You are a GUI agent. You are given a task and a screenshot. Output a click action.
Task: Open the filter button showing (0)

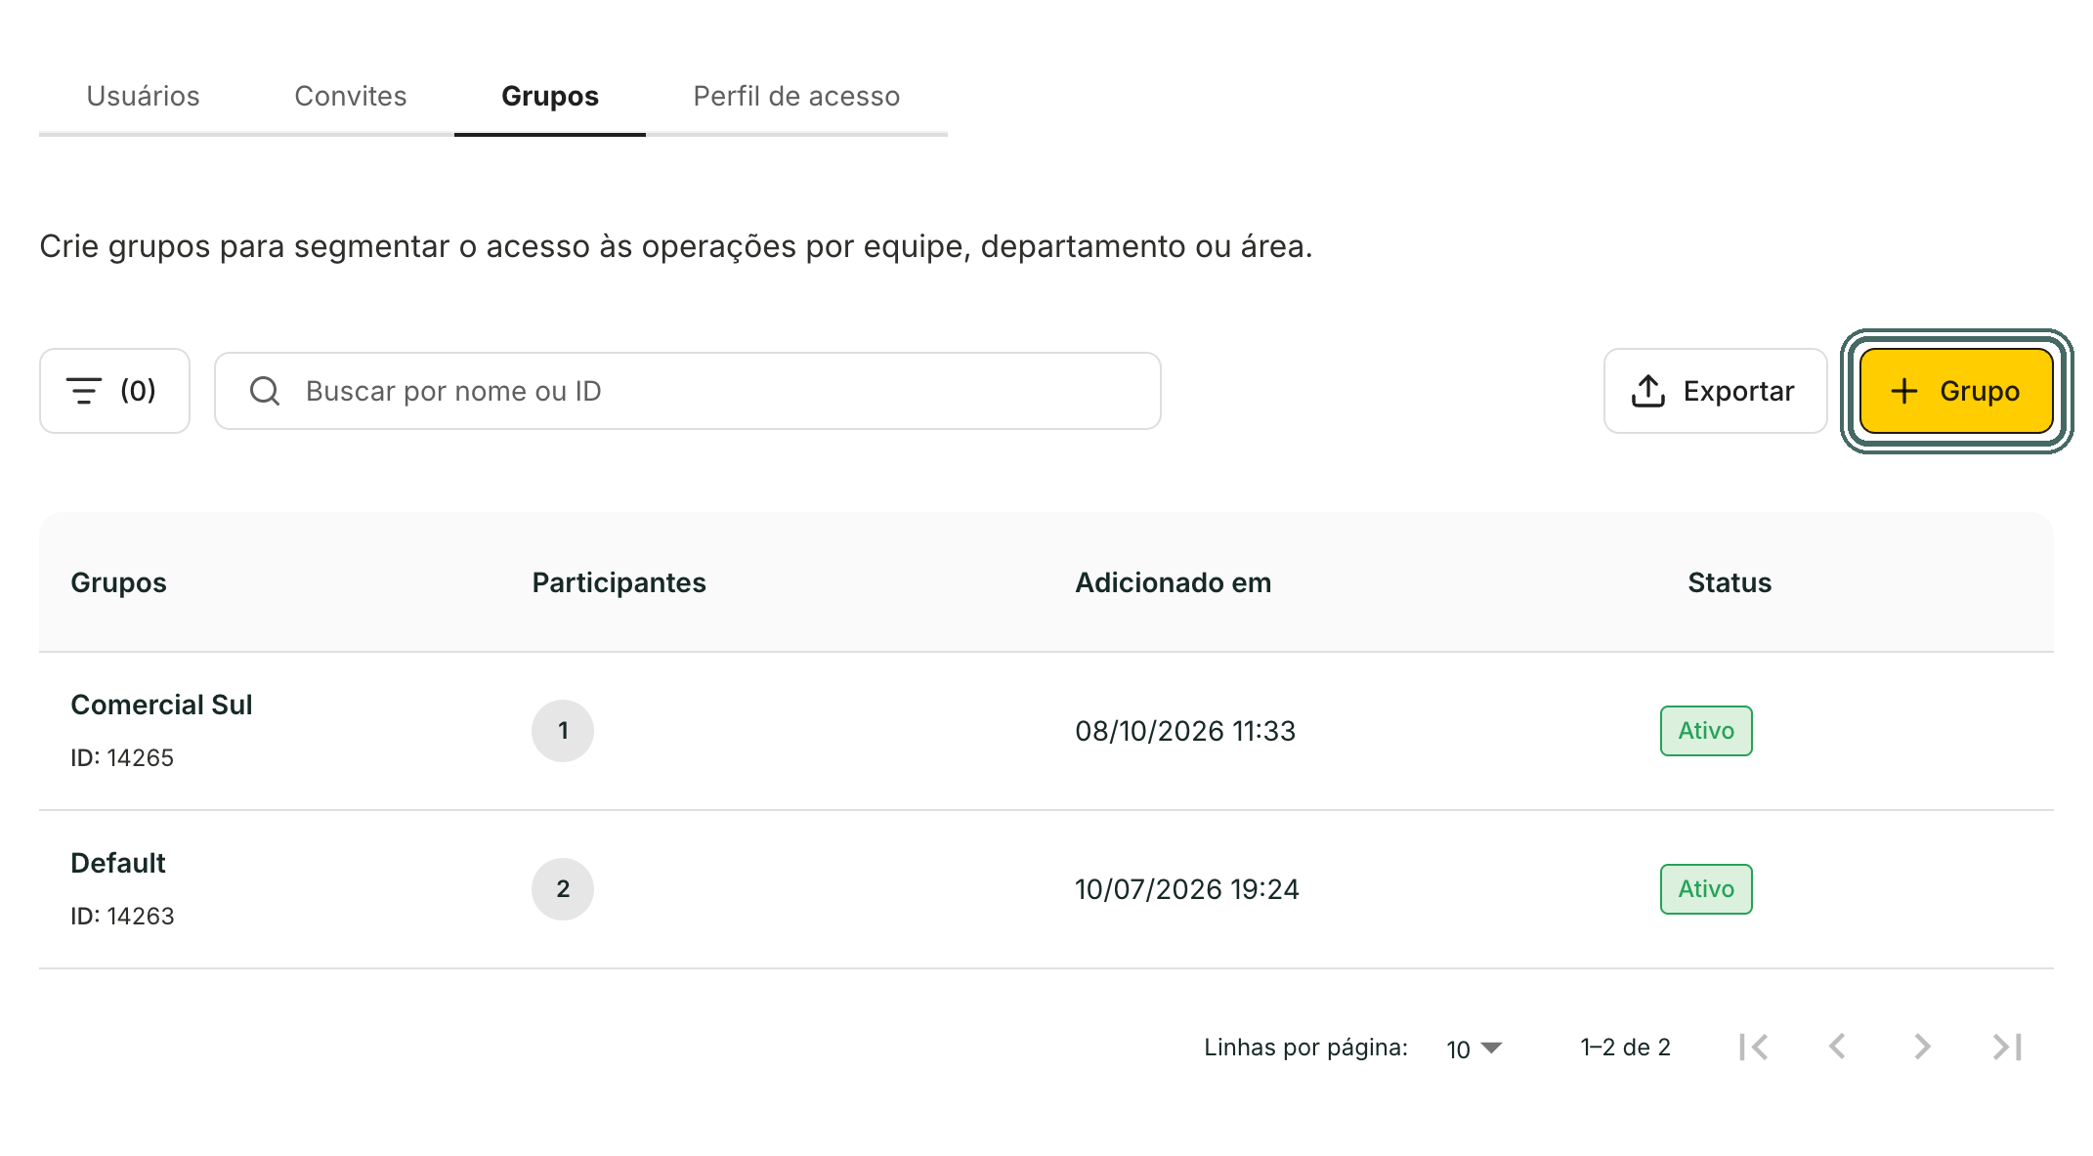pos(114,391)
